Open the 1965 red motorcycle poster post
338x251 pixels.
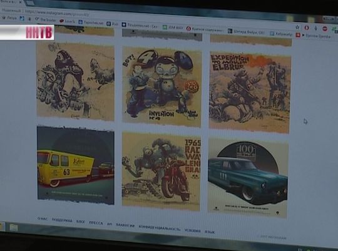161,172
